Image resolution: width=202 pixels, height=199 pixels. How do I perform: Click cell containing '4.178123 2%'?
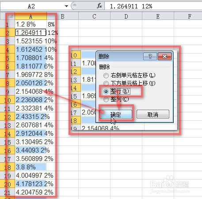click(30, 184)
